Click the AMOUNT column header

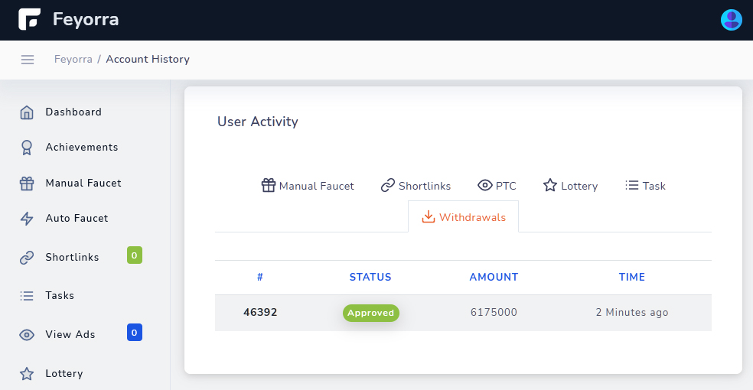tap(494, 277)
